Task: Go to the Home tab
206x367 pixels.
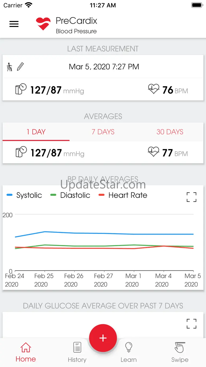Action: (26, 352)
